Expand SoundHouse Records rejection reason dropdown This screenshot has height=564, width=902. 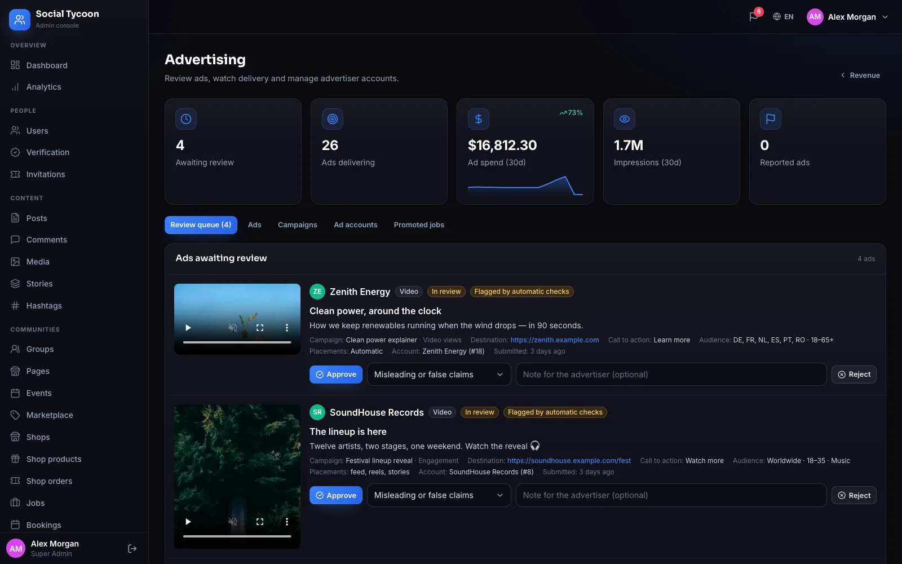click(x=439, y=495)
